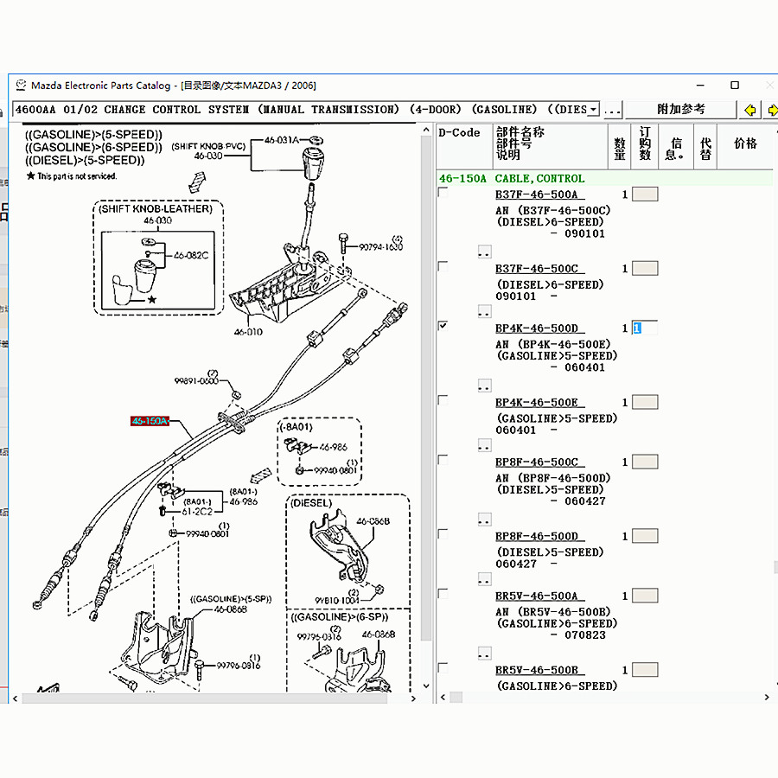Click diagram scrollbar up arrow
The width and height of the screenshot is (778, 778).
(x=426, y=130)
